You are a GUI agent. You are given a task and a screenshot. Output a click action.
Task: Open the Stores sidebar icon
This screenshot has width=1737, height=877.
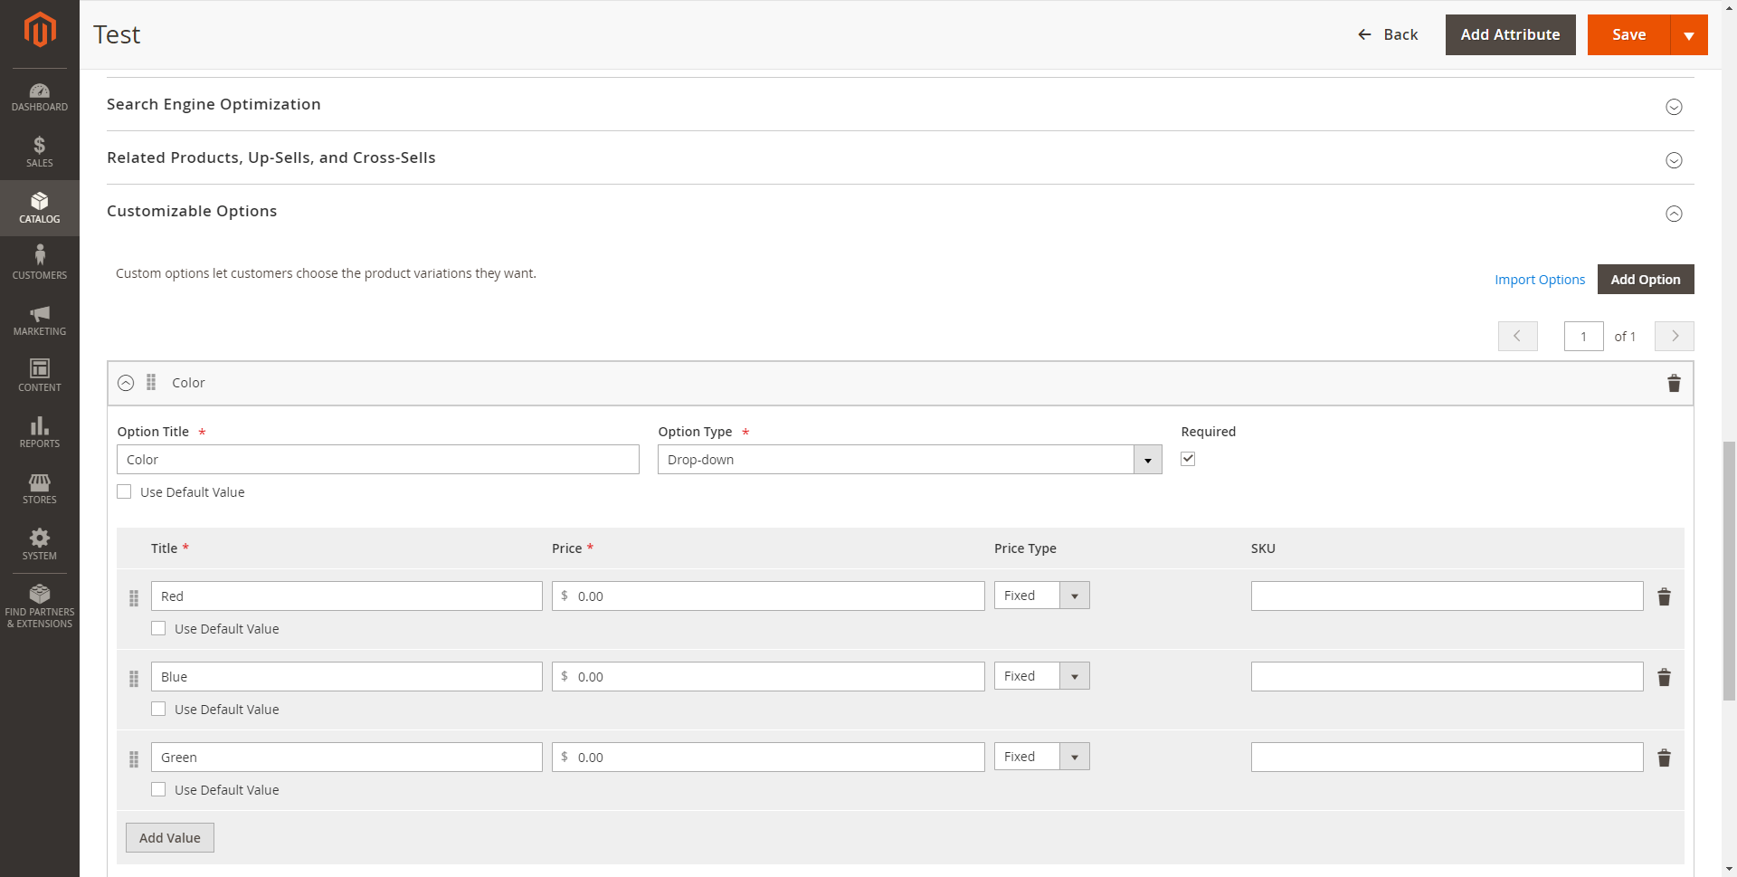coord(40,488)
